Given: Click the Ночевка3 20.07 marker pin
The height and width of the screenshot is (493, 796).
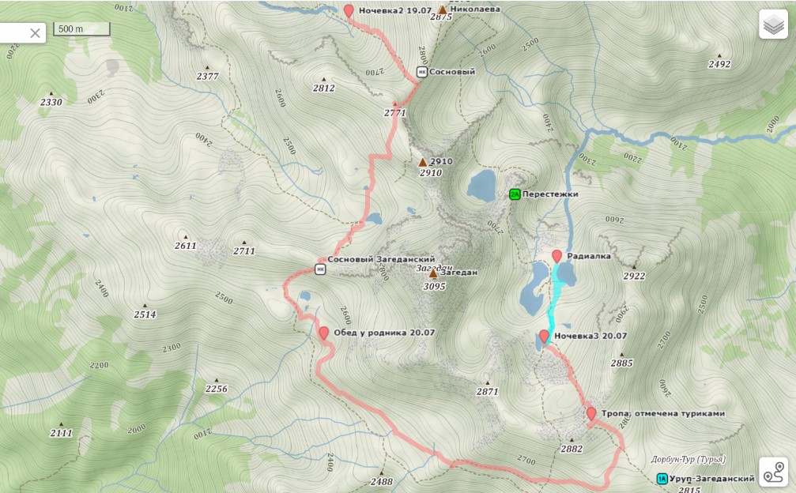Looking at the screenshot, I should pos(544,336).
